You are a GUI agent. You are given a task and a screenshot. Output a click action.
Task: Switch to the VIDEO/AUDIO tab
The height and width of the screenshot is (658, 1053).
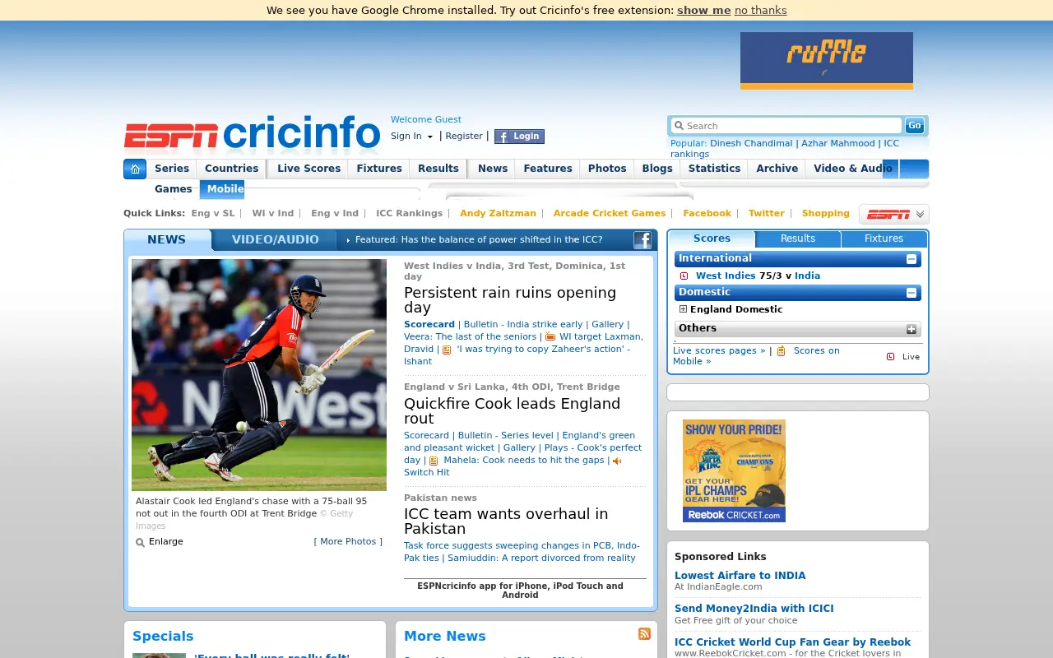pos(275,240)
